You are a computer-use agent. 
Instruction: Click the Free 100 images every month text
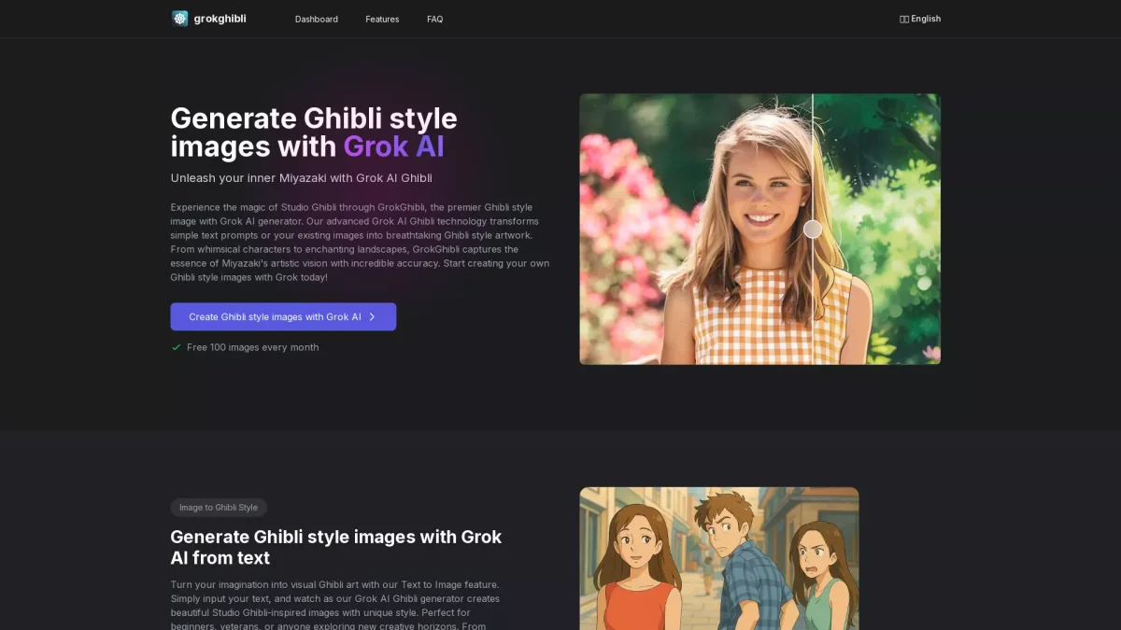pos(252,347)
